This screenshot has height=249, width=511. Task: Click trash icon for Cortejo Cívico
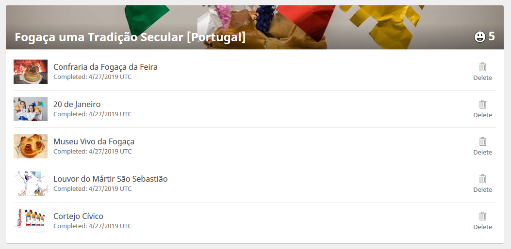tap(482, 216)
